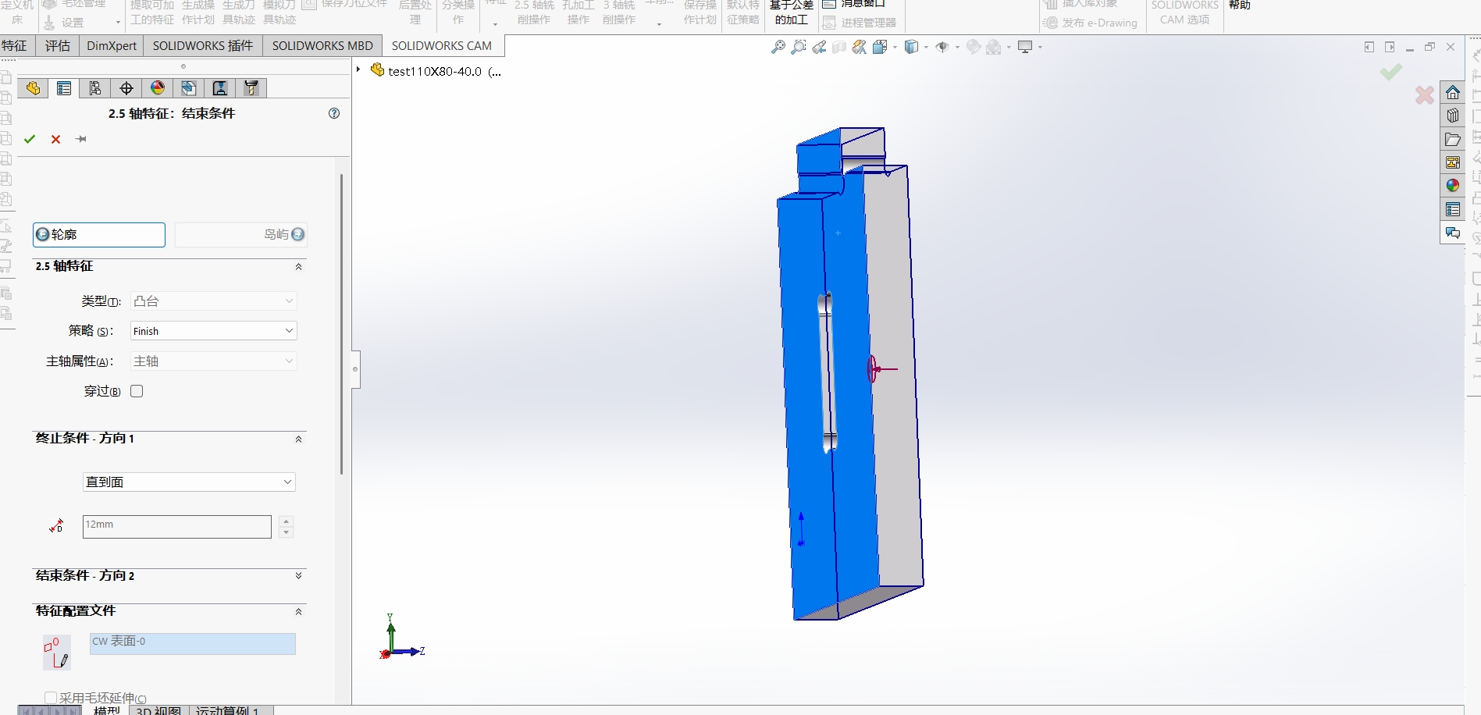Open Custom Properties icon in task pane
1481x715 pixels.
pos(1453,209)
